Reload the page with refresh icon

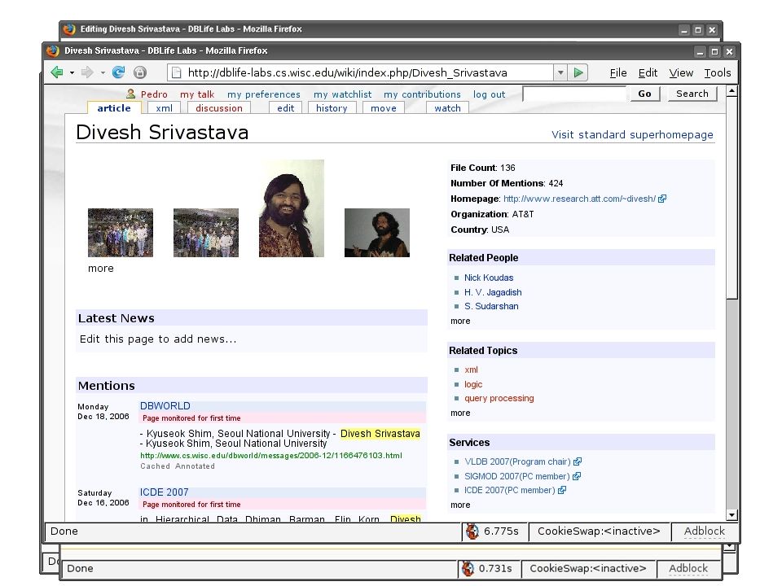tap(118, 72)
